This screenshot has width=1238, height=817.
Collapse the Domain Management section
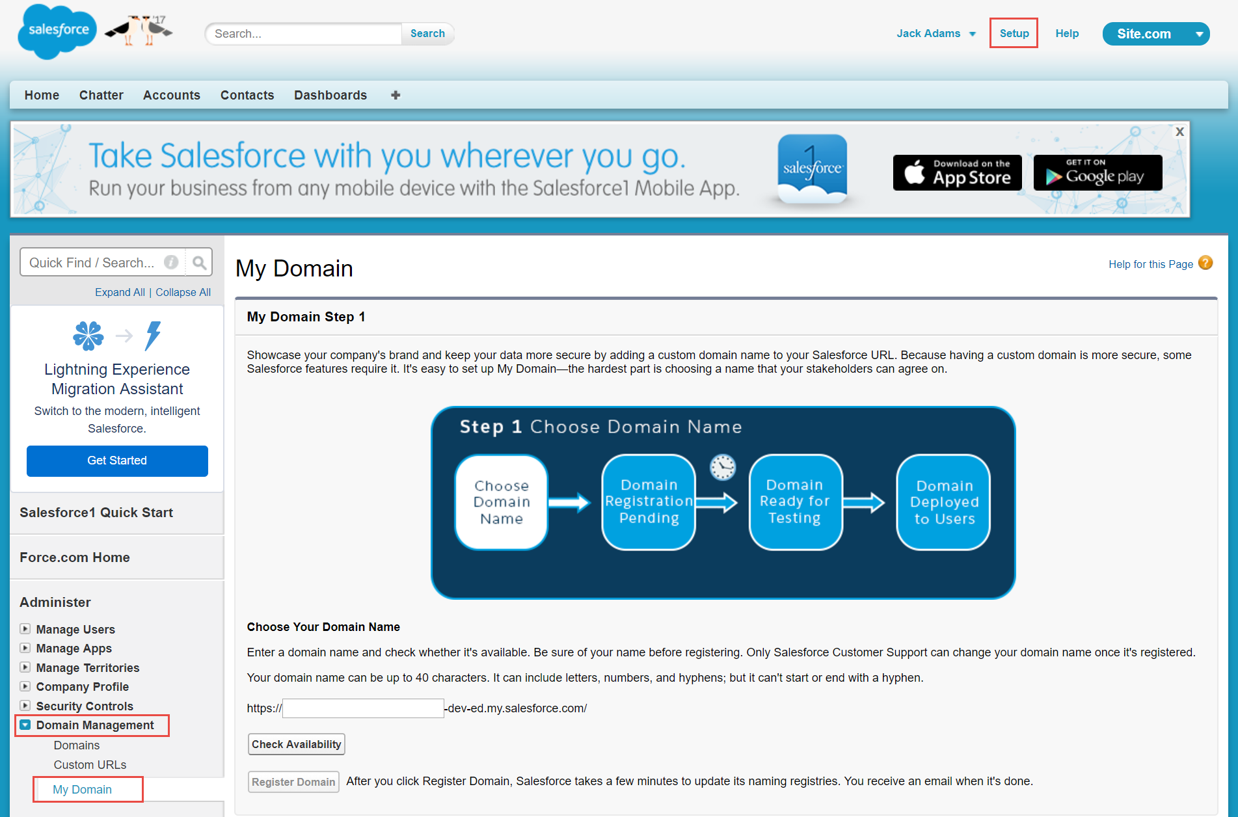25,725
